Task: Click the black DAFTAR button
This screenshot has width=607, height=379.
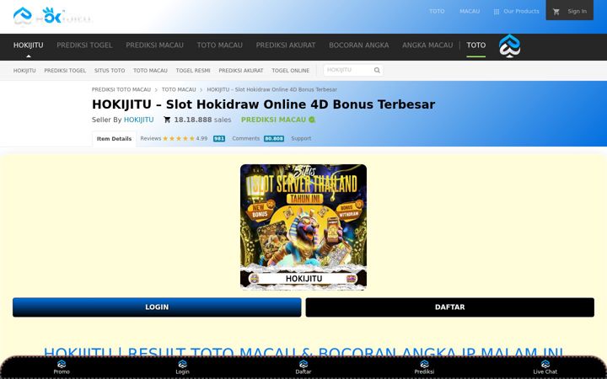Action: (450, 307)
